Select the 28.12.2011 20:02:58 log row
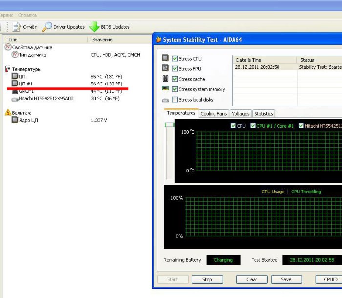Screen dimensions: 342x298 (287, 67)
